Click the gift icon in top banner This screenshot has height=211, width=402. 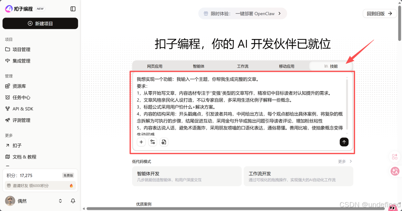click(206, 14)
